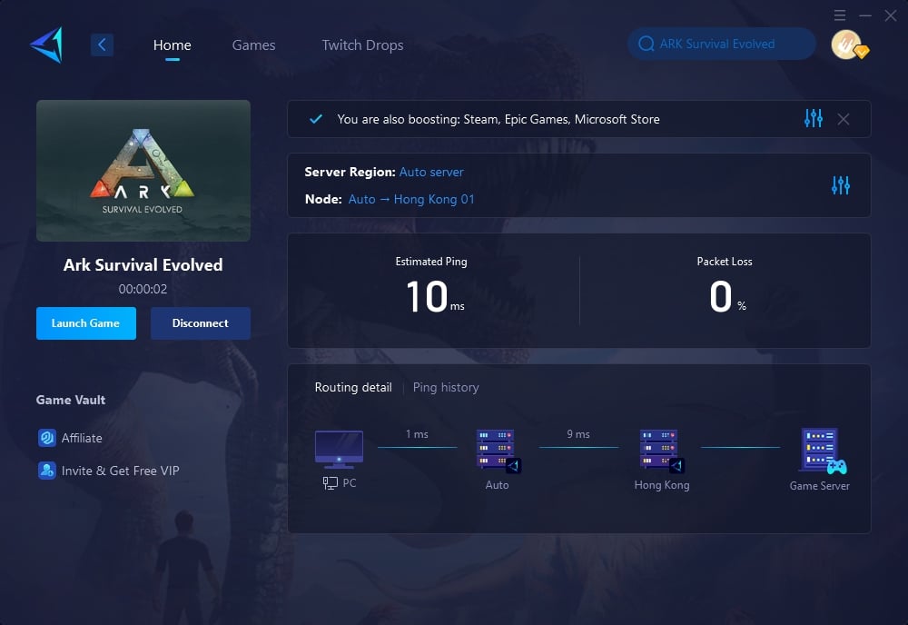Select the Routing detail tab
The height and width of the screenshot is (625, 908).
353,387
